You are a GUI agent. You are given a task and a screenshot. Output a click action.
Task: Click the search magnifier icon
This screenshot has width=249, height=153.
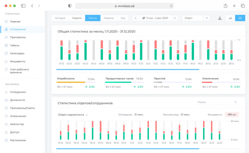pos(235,102)
